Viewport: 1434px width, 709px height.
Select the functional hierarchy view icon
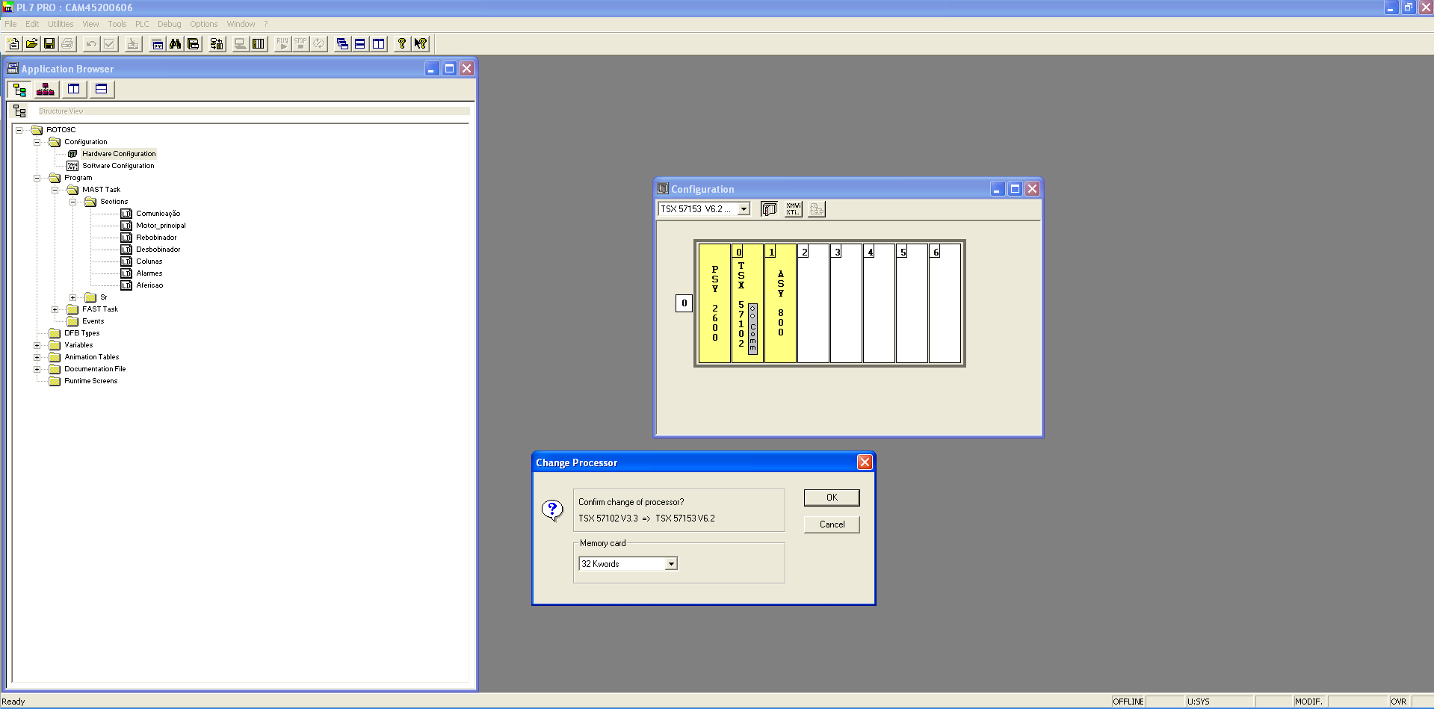(x=46, y=90)
